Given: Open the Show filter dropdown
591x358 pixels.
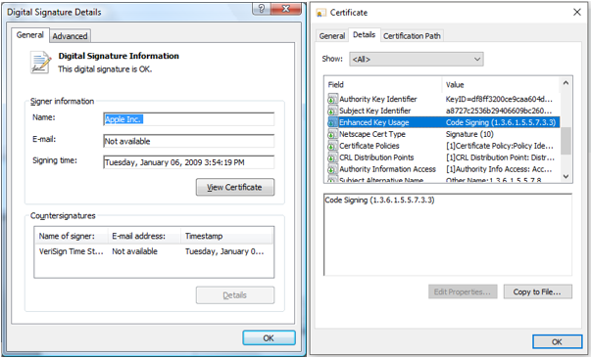Looking at the screenshot, I should (x=417, y=59).
